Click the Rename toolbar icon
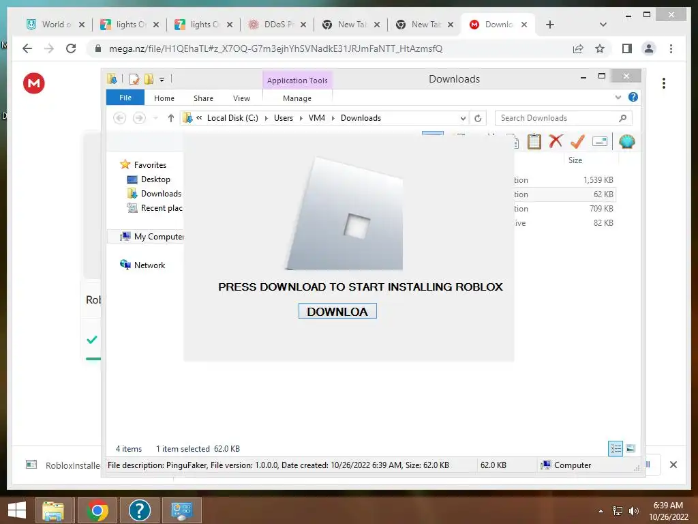This screenshot has height=524, width=698. pyautogui.click(x=600, y=141)
